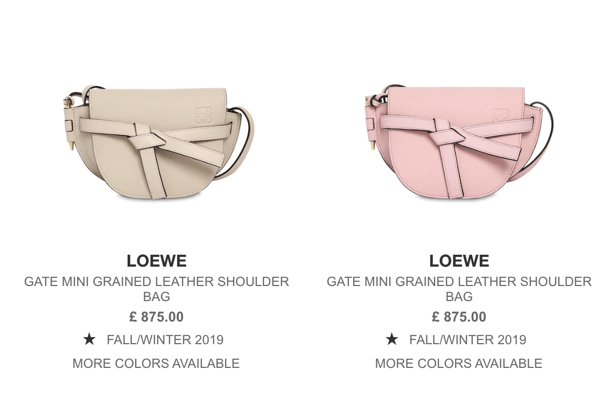Select the pink bag's Gate Mini product title

point(459,289)
